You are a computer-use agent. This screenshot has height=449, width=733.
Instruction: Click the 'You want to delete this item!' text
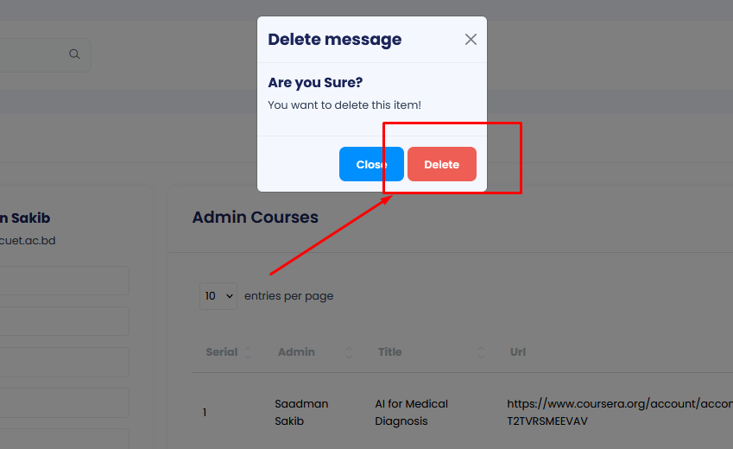point(344,105)
